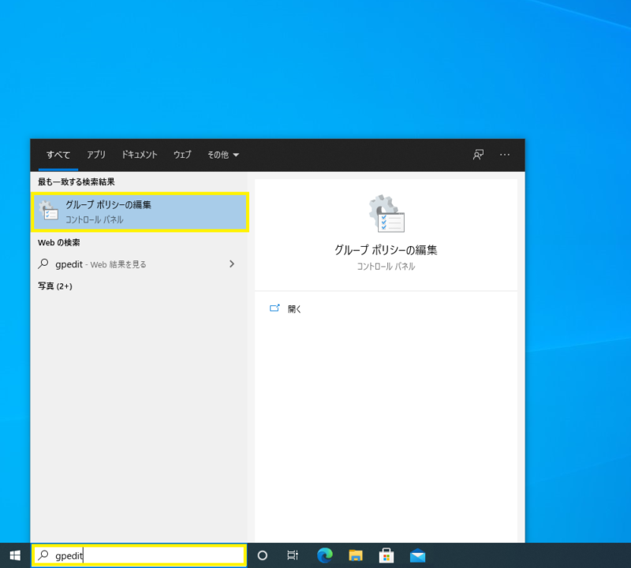This screenshot has height=568, width=631.
Task: Expand the その他 dropdown
Action: (x=223, y=155)
